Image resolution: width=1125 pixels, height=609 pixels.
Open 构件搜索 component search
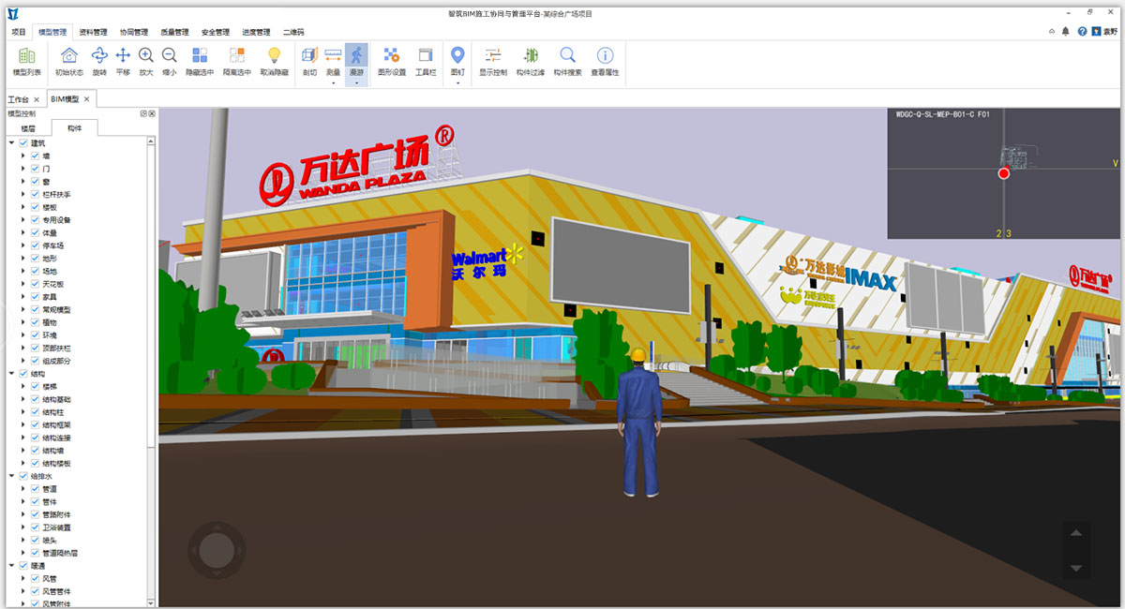click(568, 63)
